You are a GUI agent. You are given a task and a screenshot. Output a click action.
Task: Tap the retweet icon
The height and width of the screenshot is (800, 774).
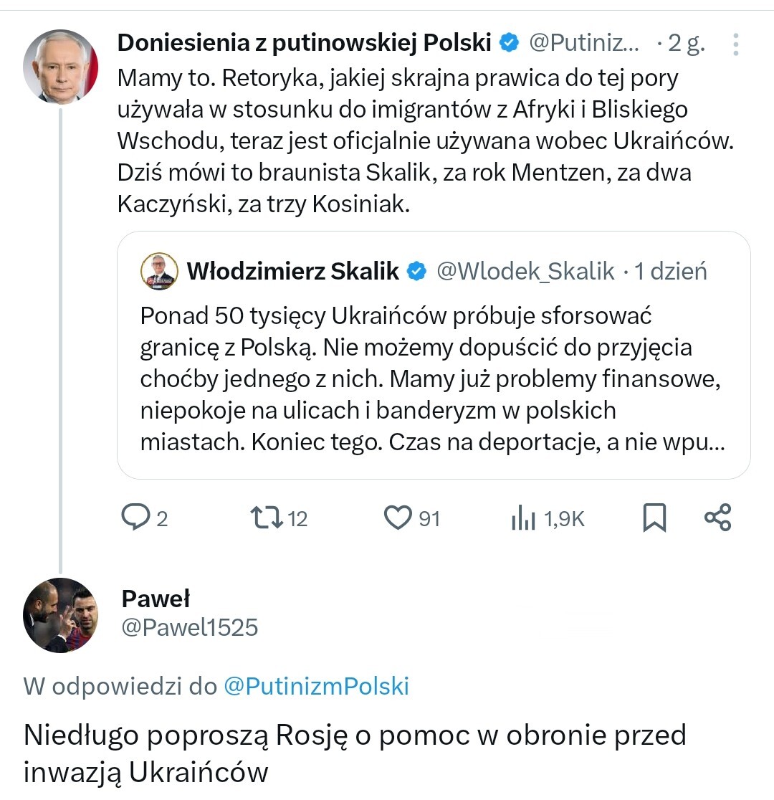(x=266, y=517)
